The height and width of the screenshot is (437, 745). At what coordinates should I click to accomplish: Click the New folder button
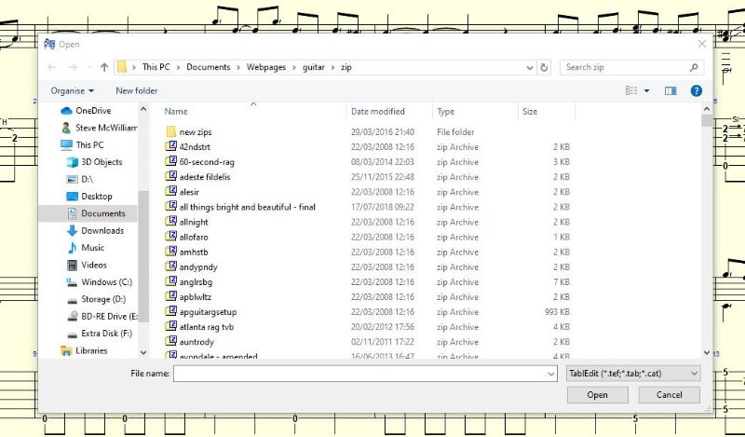pos(136,90)
